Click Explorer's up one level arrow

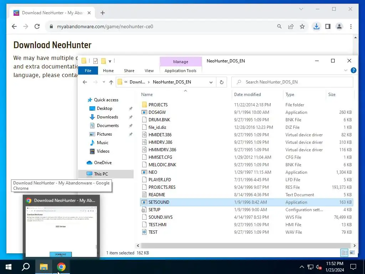click(x=111, y=82)
